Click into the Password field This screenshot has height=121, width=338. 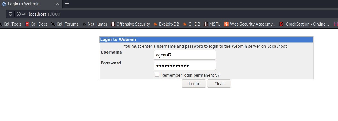point(185,65)
